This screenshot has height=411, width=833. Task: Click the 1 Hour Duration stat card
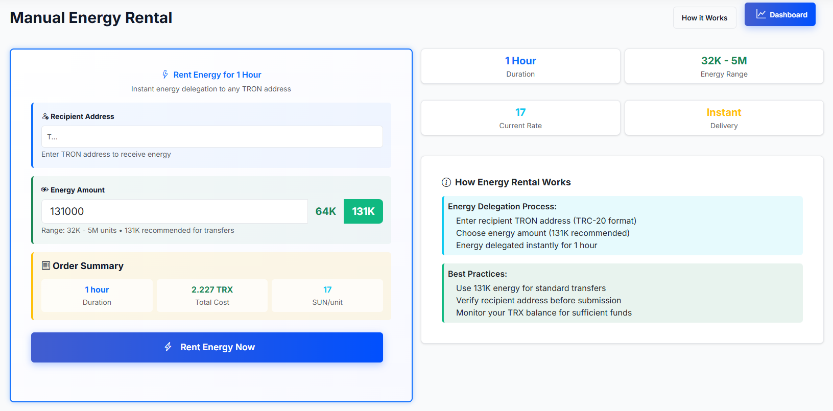(520, 66)
